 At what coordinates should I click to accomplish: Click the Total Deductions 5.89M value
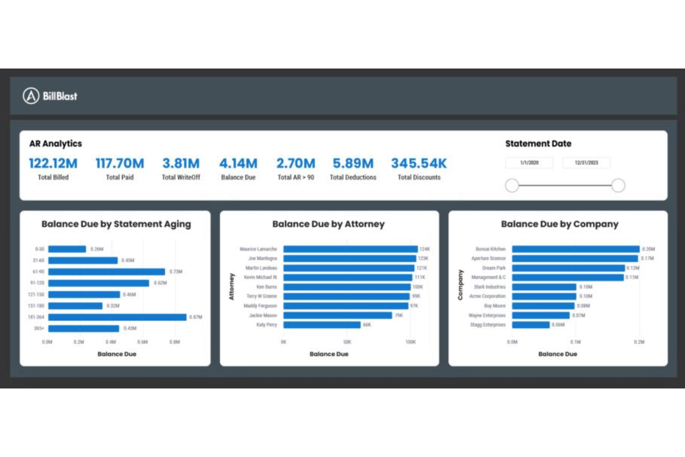tap(353, 163)
